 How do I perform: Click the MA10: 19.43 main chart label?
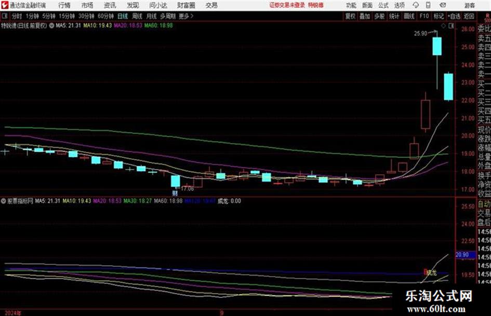(97, 25)
